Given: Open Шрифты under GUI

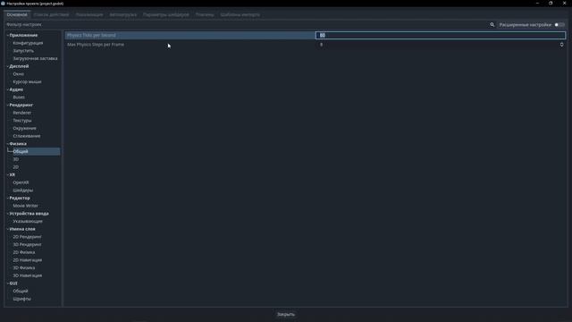Looking at the screenshot, I should 21,299.
